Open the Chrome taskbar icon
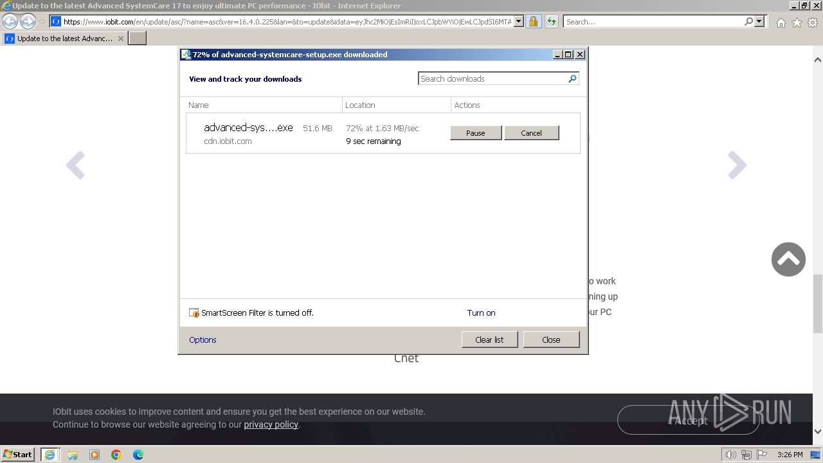The width and height of the screenshot is (823, 463). pyautogui.click(x=116, y=455)
